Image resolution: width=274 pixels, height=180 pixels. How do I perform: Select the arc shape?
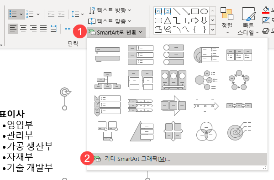[x=177, y=30]
